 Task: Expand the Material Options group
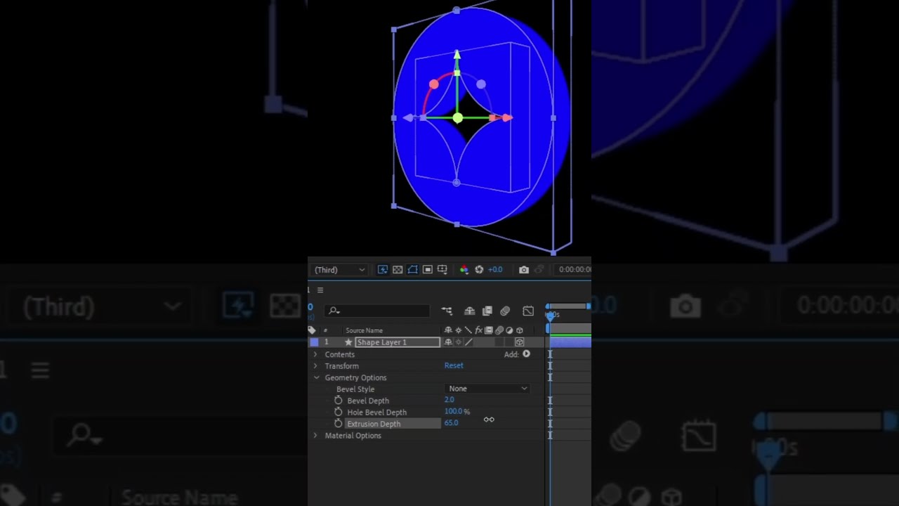tap(315, 436)
